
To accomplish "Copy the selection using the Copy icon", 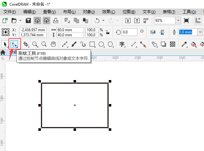I will coord(76,20).
